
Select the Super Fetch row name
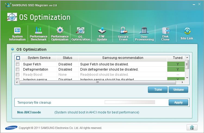(x=32, y=64)
